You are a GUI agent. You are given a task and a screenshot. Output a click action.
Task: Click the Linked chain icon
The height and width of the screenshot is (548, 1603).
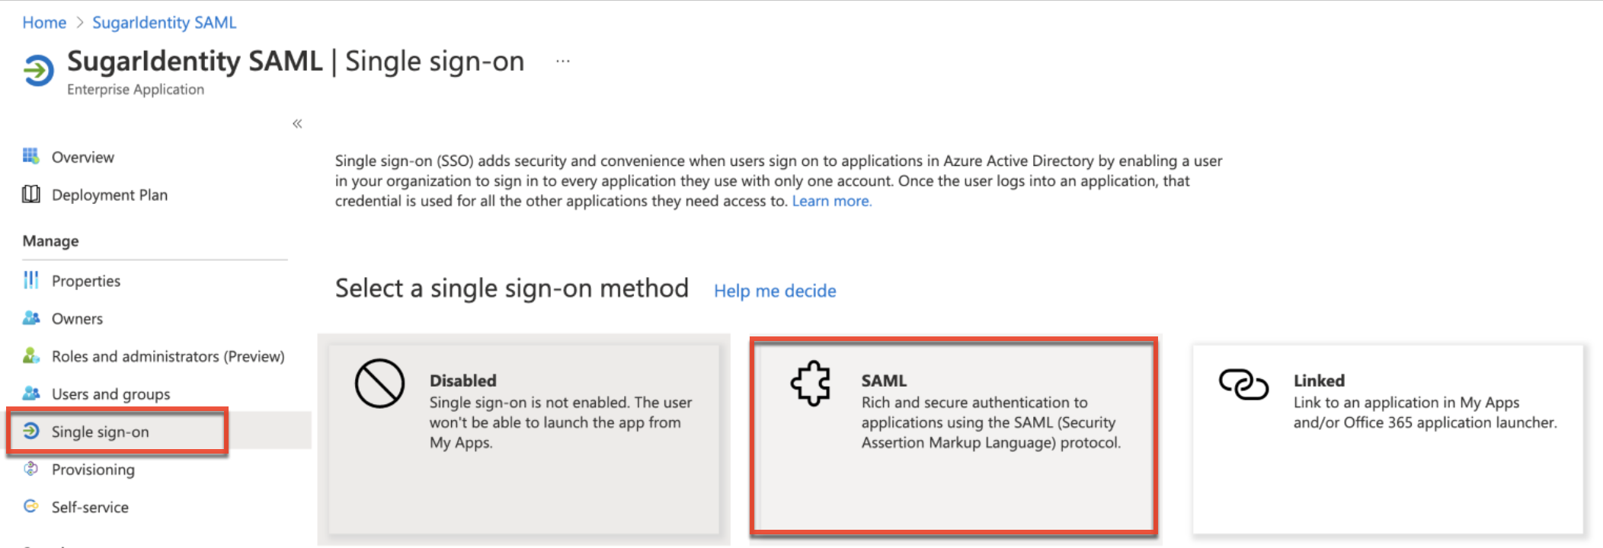1243,384
